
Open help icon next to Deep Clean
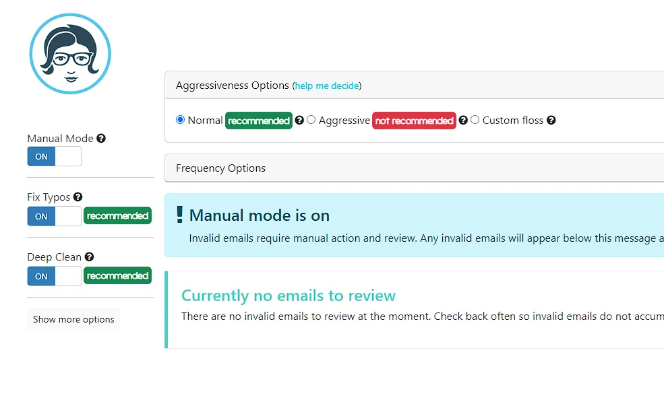point(89,257)
